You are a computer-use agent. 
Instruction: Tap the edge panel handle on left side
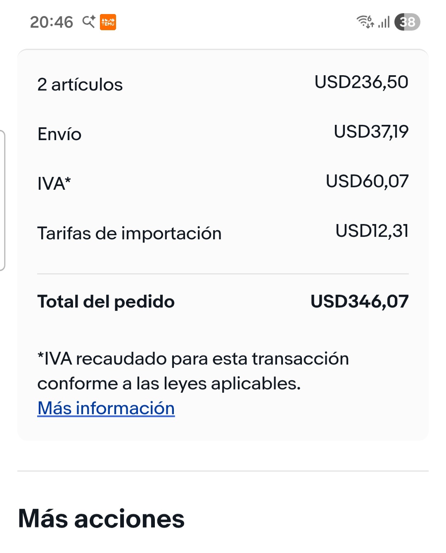pyautogui.click(x=2, y=200)
